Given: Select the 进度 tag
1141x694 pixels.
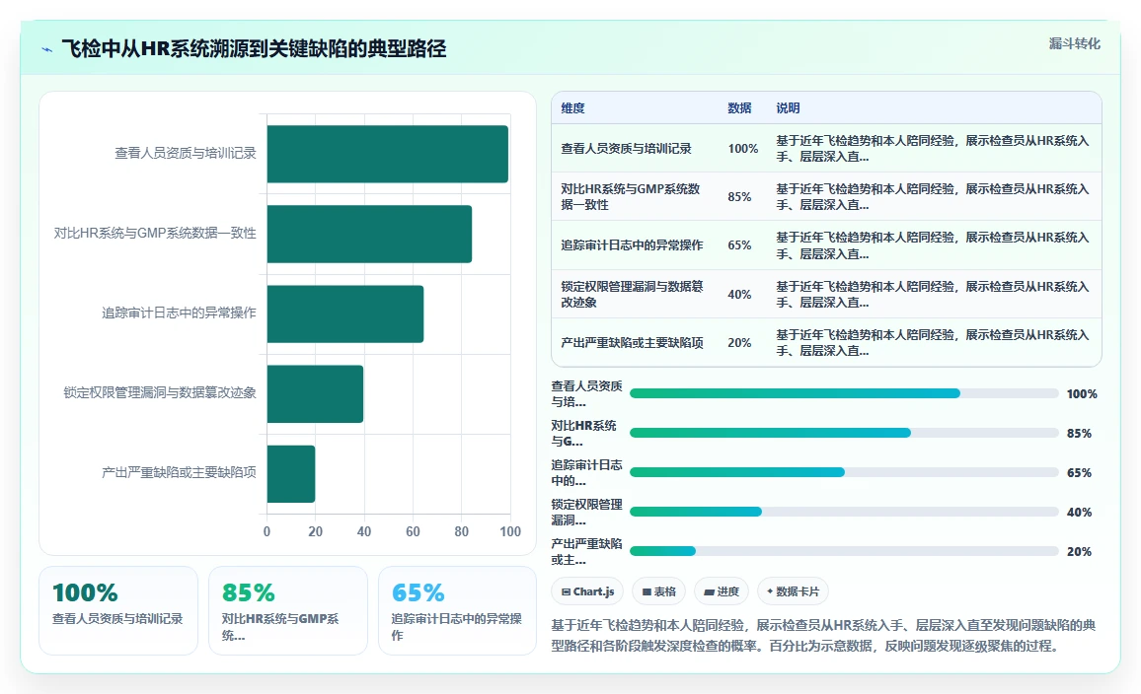Looking at the screenshot, I should [722, 591].
